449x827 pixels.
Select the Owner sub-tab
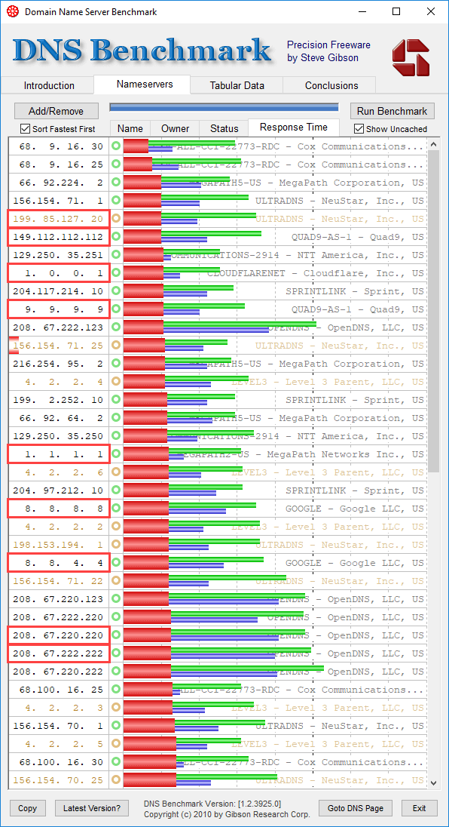(176, 128)
